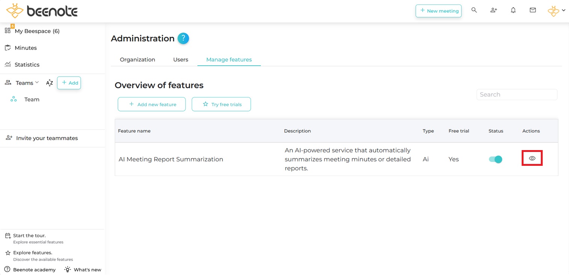The height and width of the screenshot is (275, 569).
Task: Click the features Search field
Action: (x=516, y=95)
